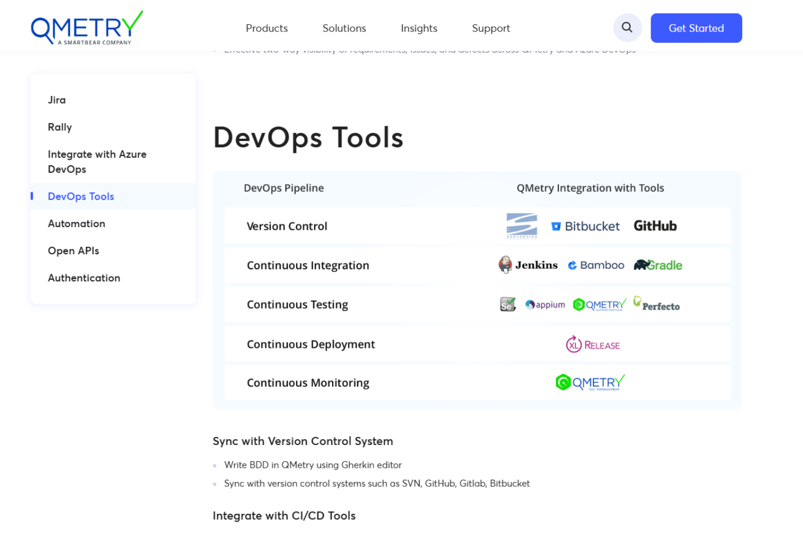Image resolution: width=803 pixels, height=535 pixels.
Task: Click the XL Release deployment icon
Action: 592,344
